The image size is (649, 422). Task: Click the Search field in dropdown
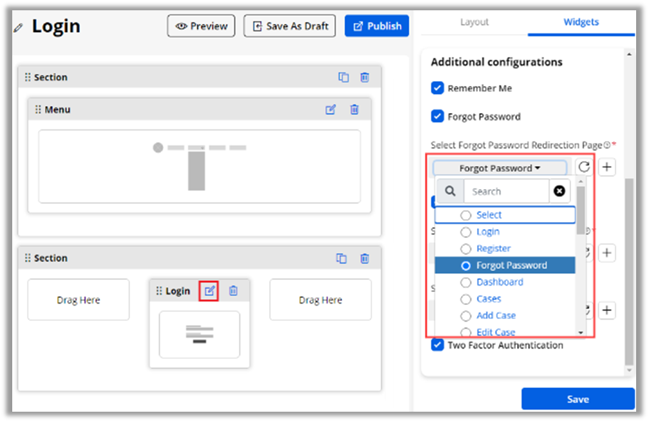click(x=506, y=191)
